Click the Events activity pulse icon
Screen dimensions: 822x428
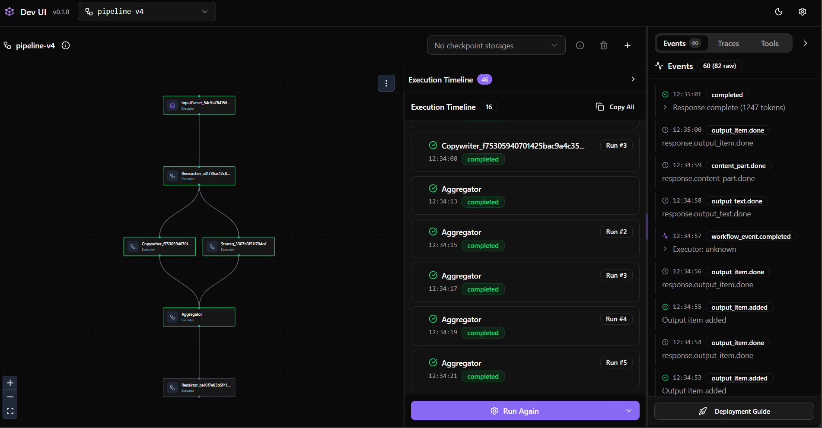[659, 66]
